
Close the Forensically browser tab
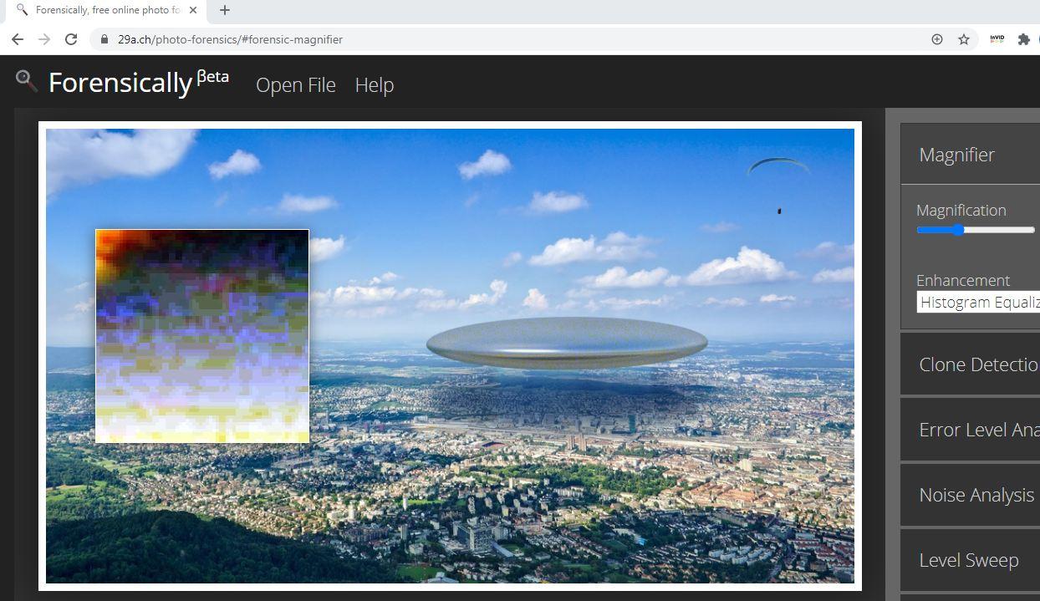click(193, 10)
